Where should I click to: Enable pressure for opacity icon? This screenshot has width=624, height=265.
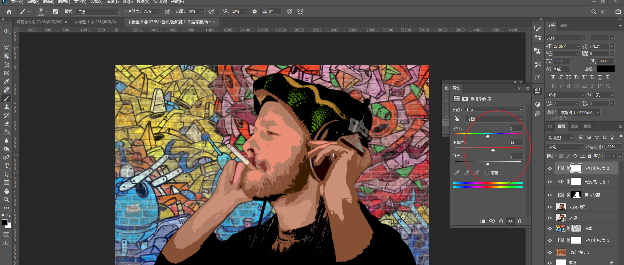click(x=167, y=12)
